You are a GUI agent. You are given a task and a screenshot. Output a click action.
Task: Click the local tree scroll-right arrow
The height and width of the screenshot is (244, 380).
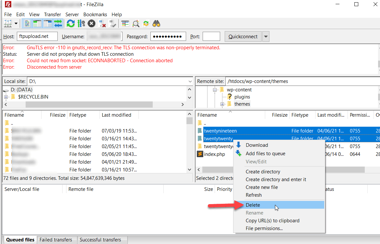183,104
